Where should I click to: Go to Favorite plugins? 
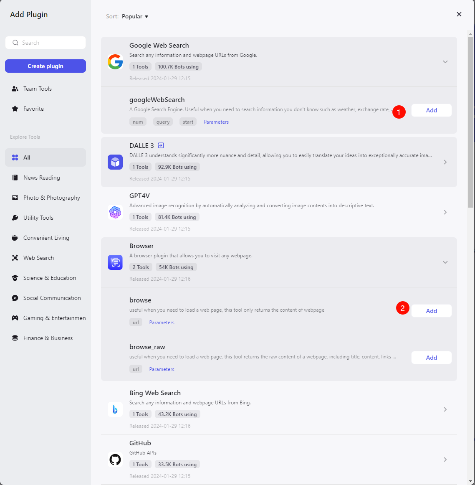(x=33, y=109)
